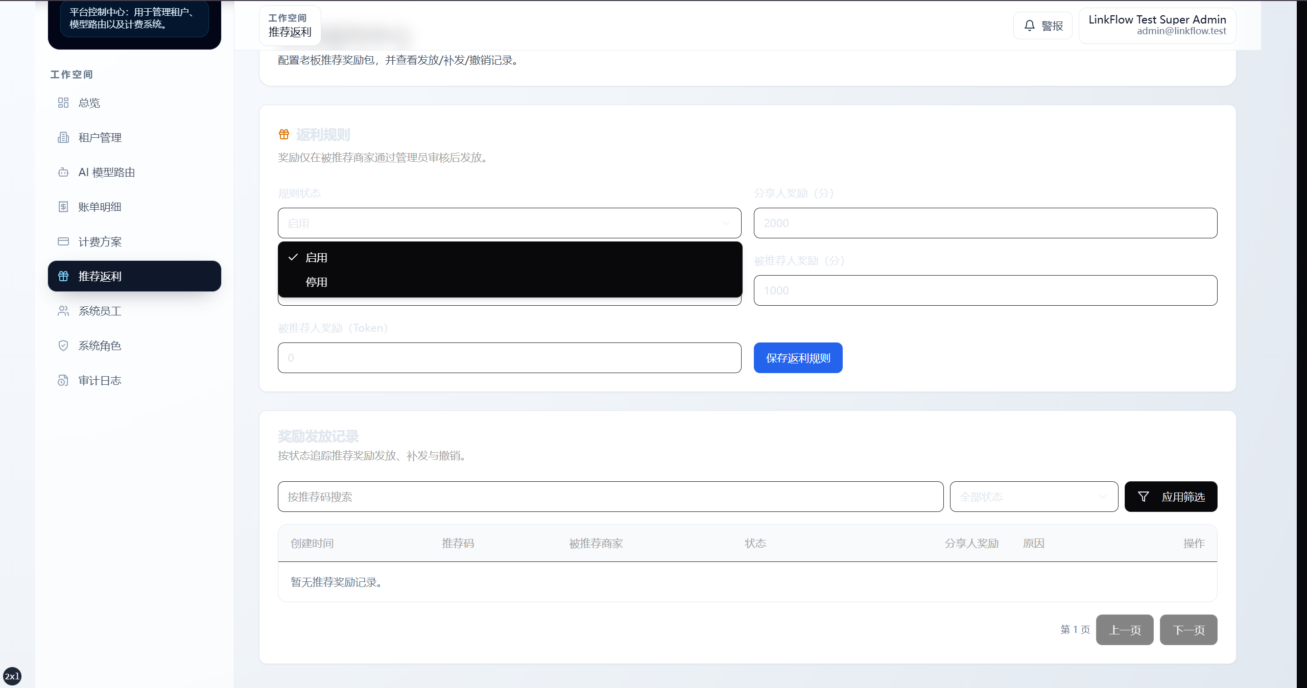The width and height of the screenshot is (1307, 688).
Task: Click the 租户管理 building icon
Action: (63, 138)
